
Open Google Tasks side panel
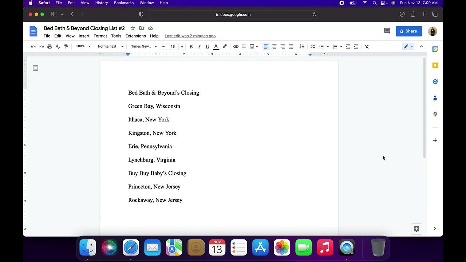[x=435, y=82]
